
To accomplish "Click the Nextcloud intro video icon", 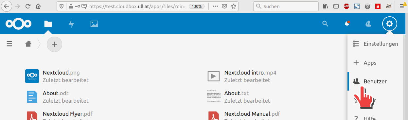I will click(x=214, y=76).
